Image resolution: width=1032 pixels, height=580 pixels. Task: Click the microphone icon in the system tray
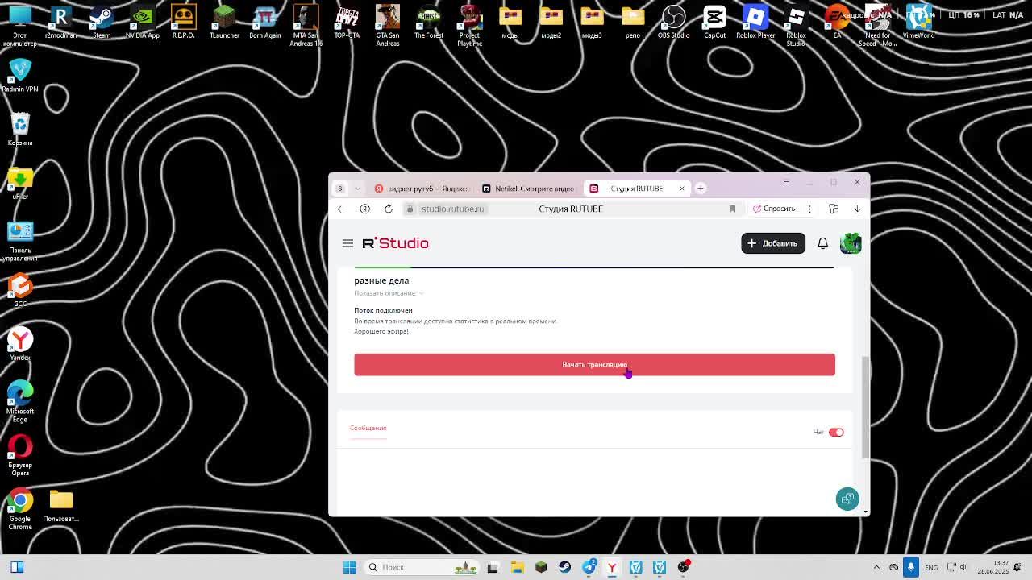point(911,567)
